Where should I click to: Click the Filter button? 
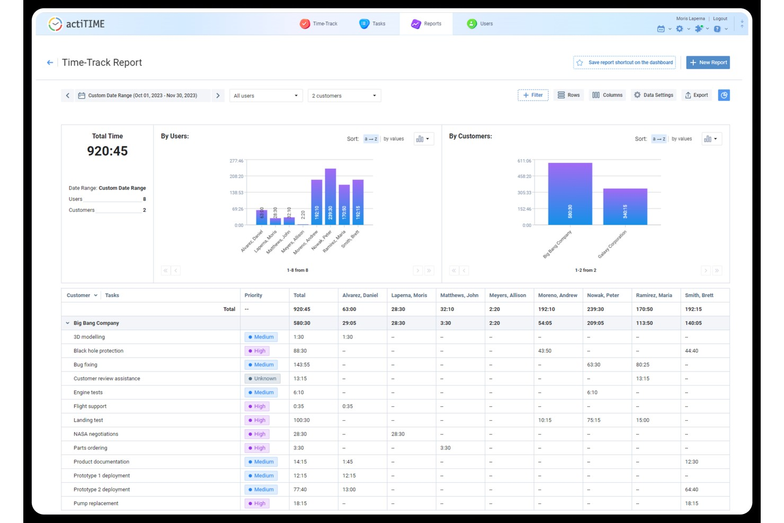(533, 95)
